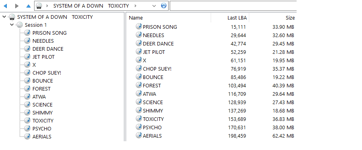Click the 33.90 MB size cell
This screenshot has width=362, height=150.
click(283, 27)
